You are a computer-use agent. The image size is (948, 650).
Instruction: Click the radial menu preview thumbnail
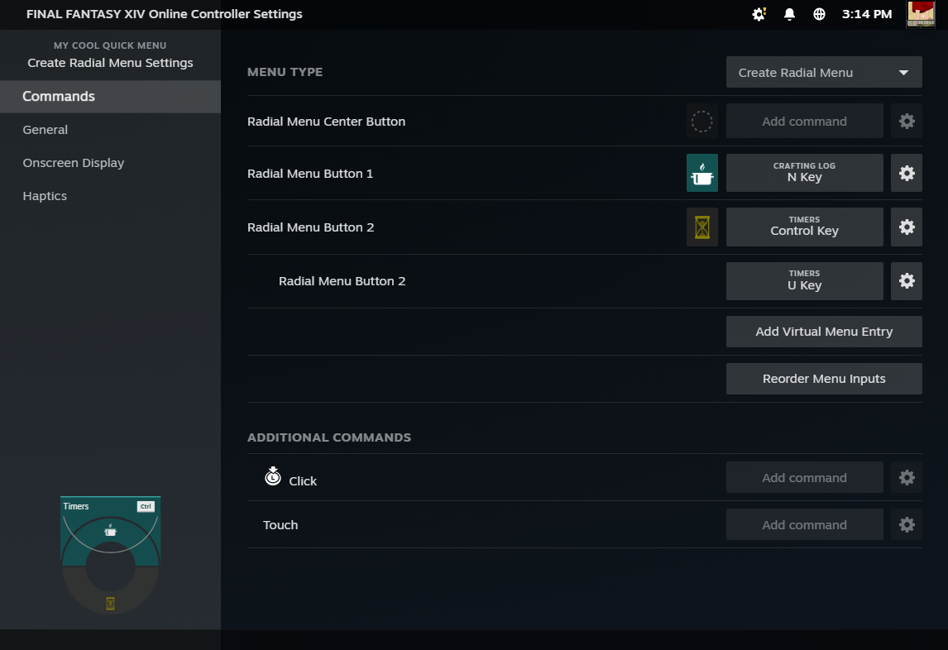click(x=110, y=556)
